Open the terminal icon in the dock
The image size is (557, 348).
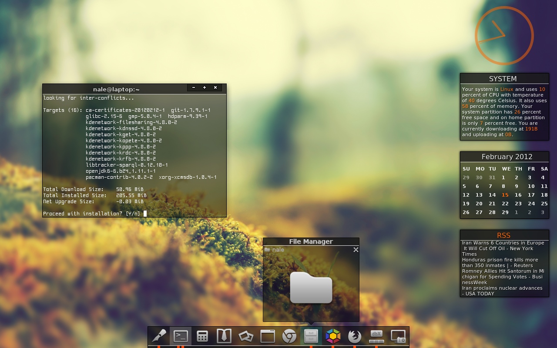click(x=181, y=336)
